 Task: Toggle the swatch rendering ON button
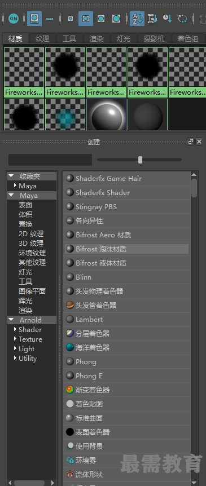14,19
